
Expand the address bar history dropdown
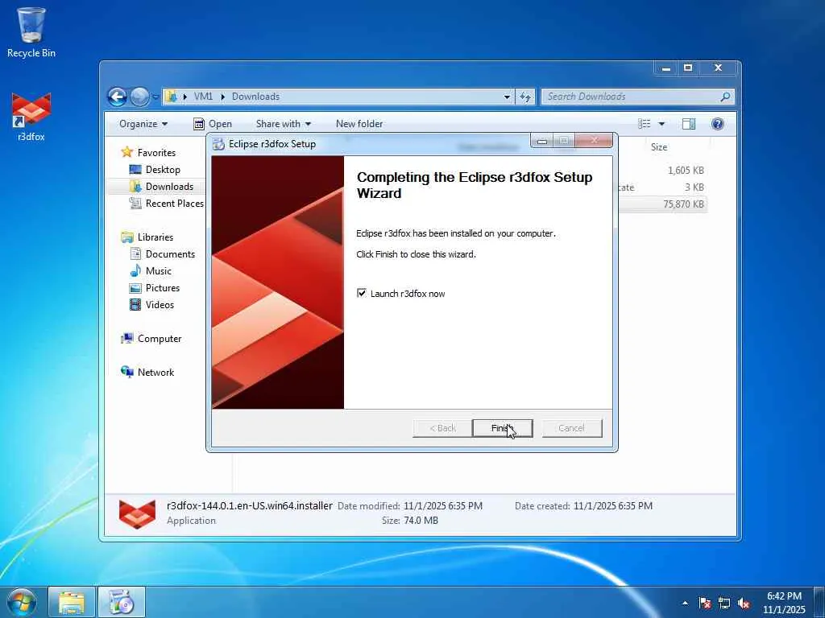(x=507, y=97)
